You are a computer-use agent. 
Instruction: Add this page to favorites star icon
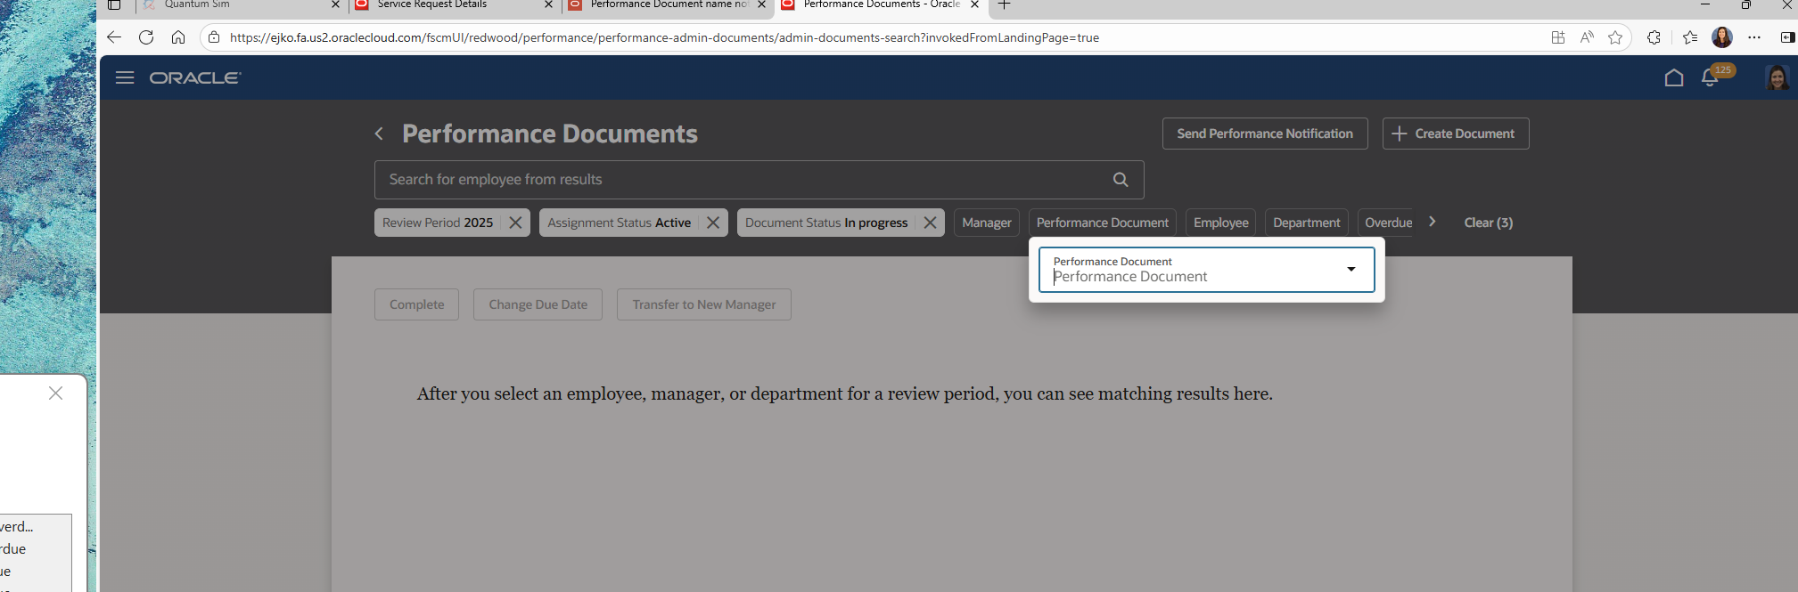1615,37
